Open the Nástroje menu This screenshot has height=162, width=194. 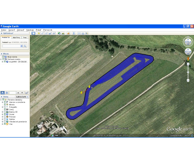pyautogui.click(x=30, y=30)
